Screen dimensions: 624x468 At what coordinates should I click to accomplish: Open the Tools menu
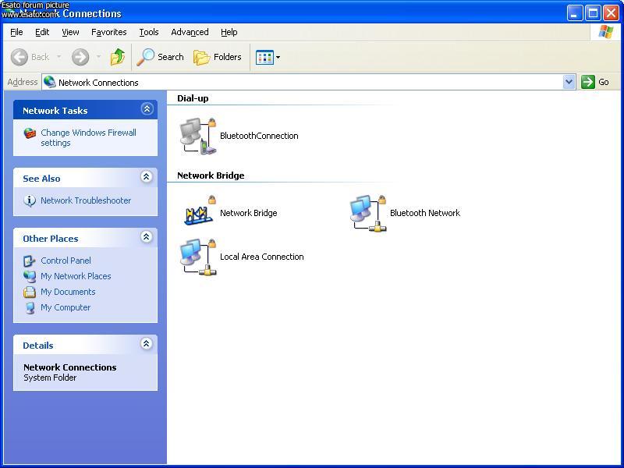pos(149,32)
